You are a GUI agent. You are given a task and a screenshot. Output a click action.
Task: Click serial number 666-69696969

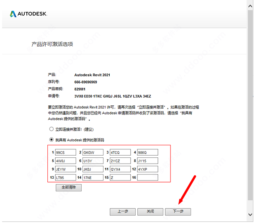pos(86,82)
